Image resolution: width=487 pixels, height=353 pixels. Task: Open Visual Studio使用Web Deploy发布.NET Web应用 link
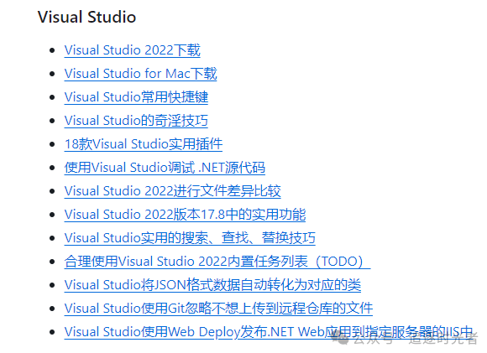(269, 332)
